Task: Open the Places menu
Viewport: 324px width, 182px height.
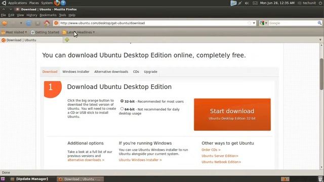Action: pos(34,3)
